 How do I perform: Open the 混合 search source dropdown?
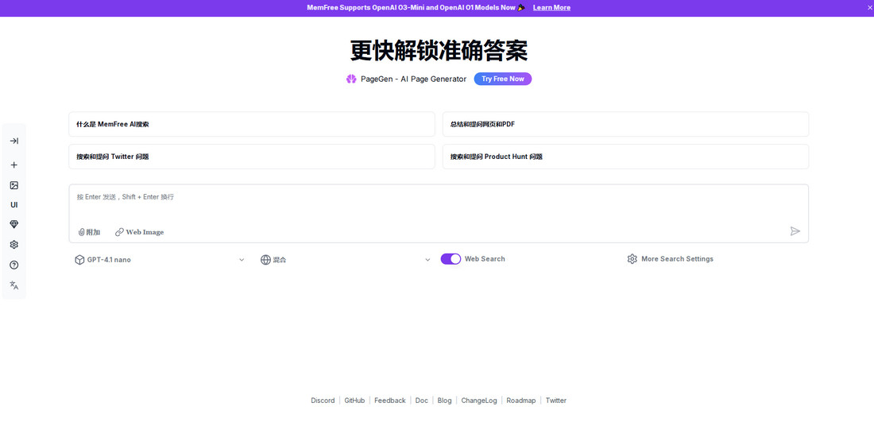click(x=346, y=259)
